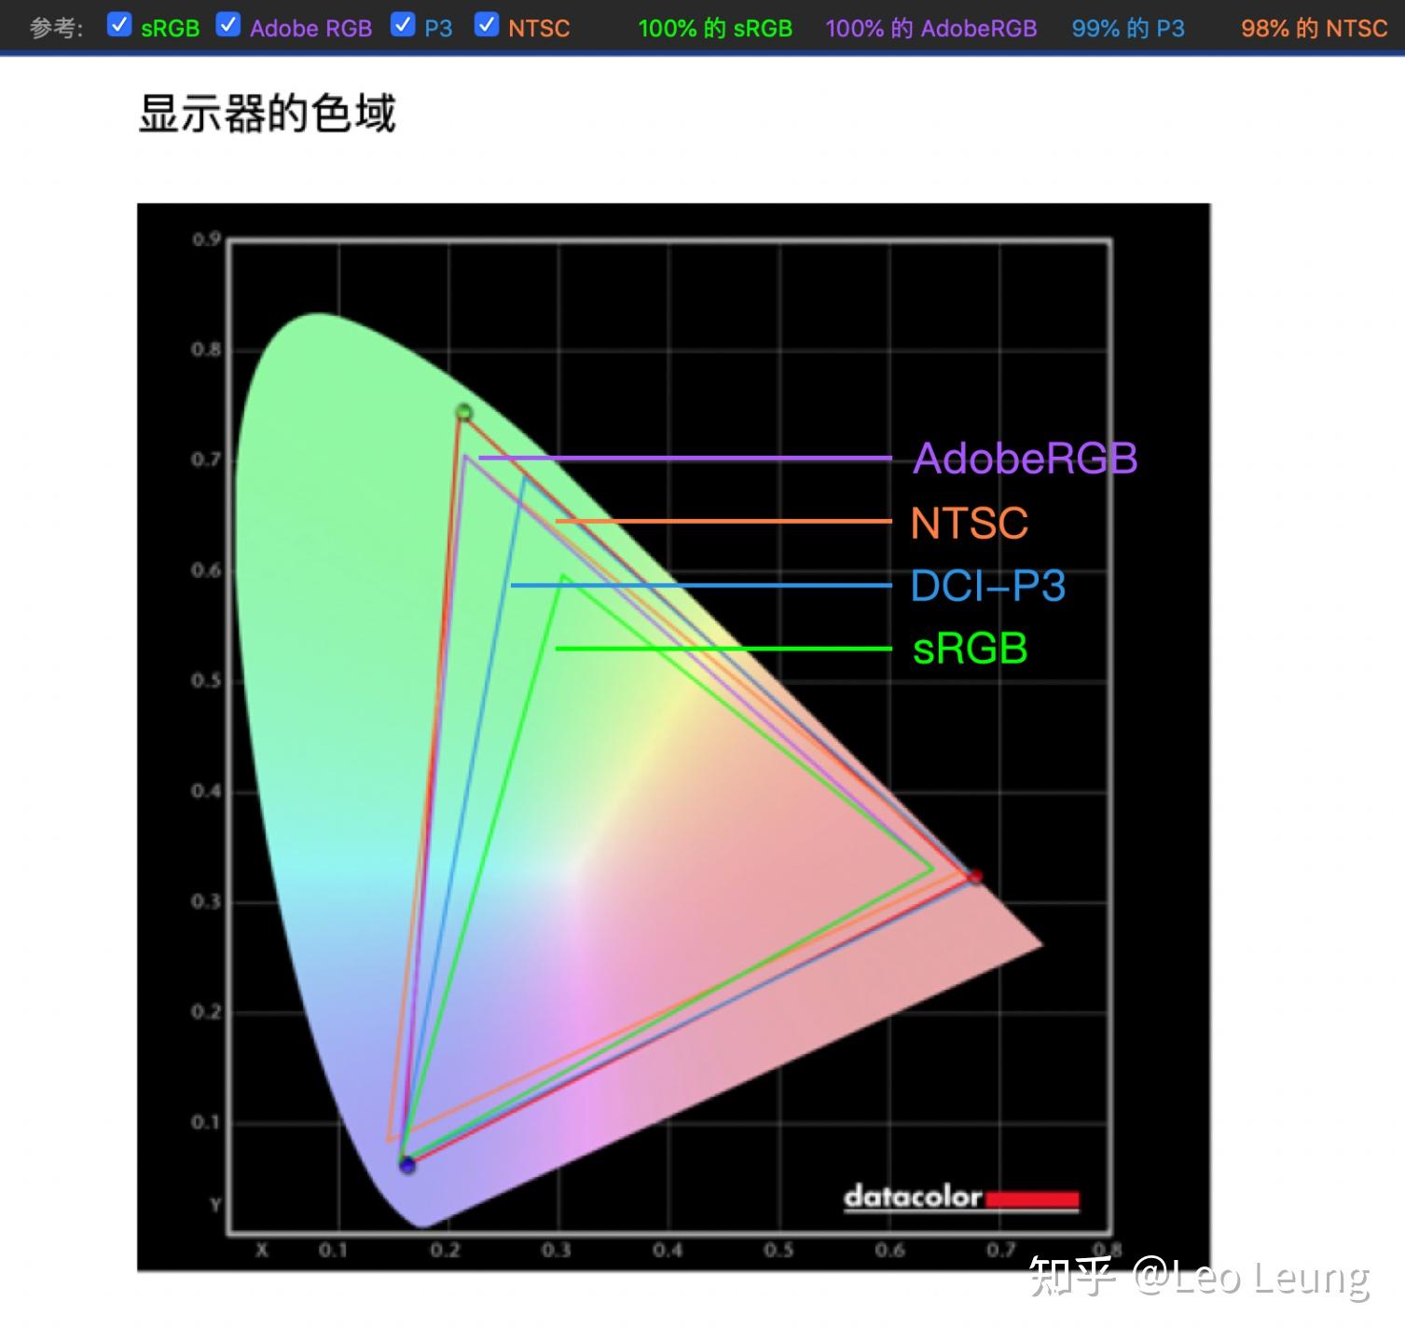Image resolution: width=1405 pixels, height=1342 pixels.
Task: Click the 显示器的色域 heading
Action: (x=268, y=112)
